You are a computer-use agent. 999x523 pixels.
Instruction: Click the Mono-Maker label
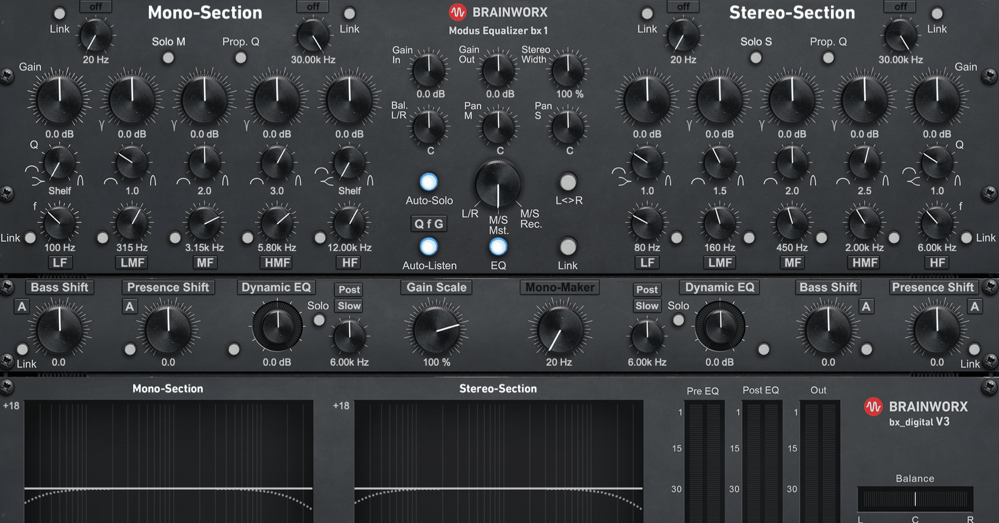pos(559,287)
